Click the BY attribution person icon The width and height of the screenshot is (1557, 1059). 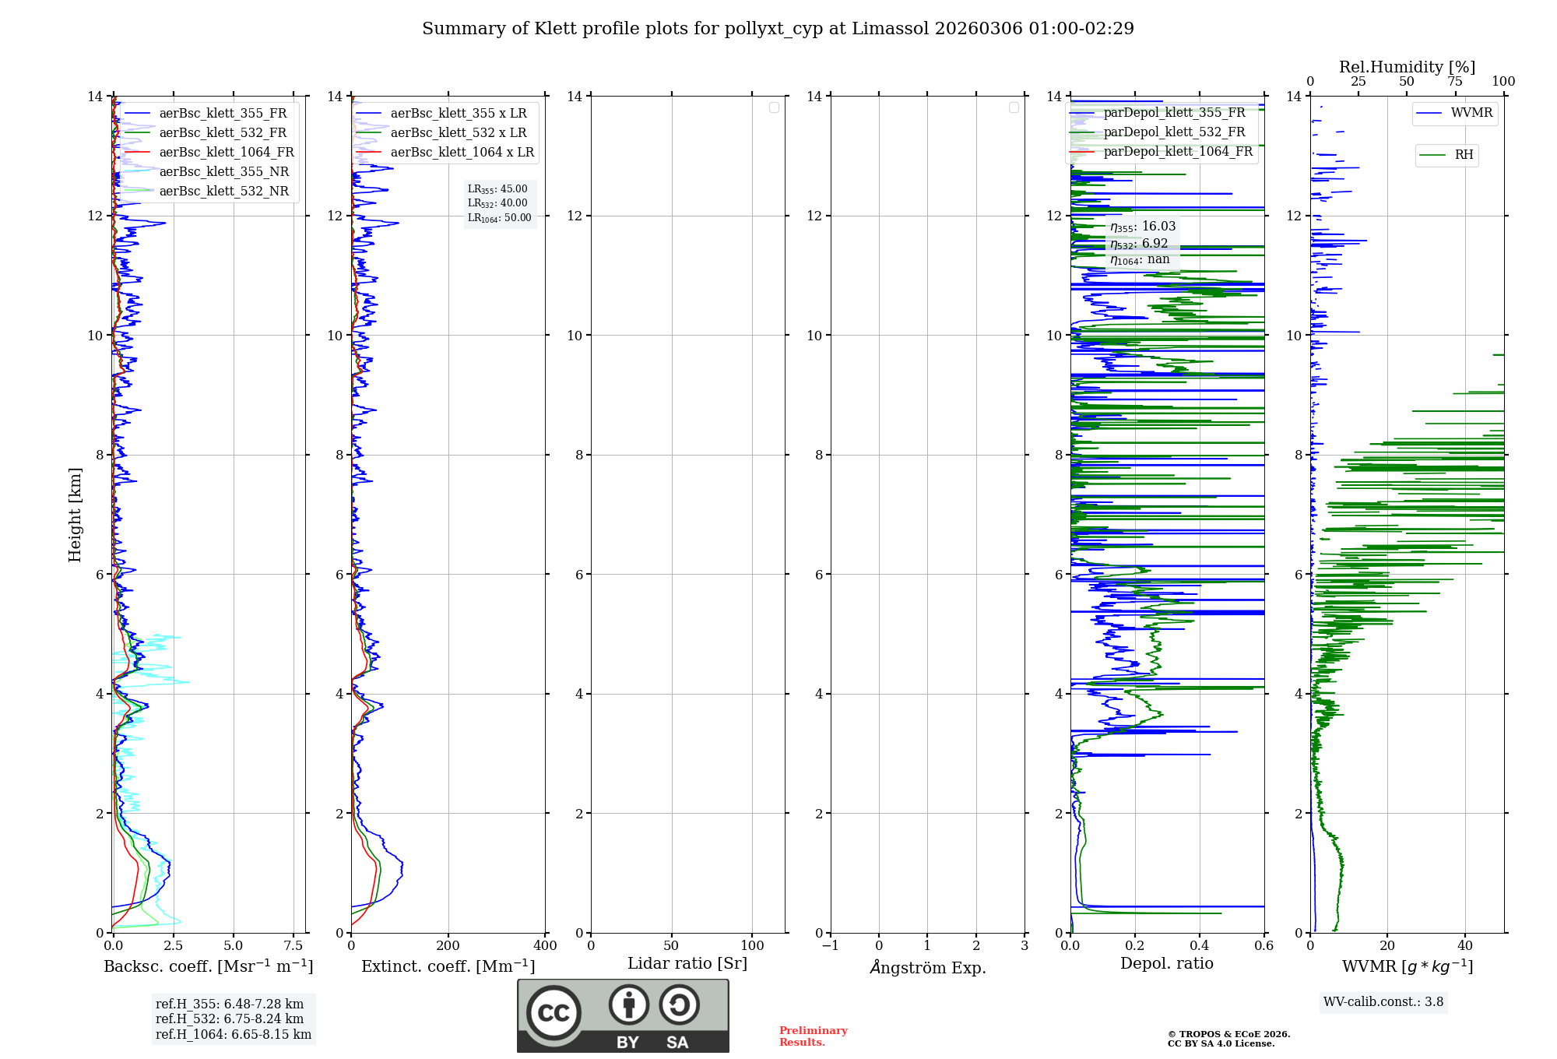[628, 1004]
